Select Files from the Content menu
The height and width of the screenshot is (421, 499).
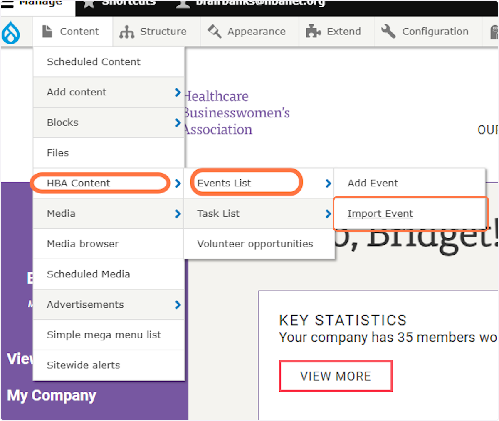point(58,153)
